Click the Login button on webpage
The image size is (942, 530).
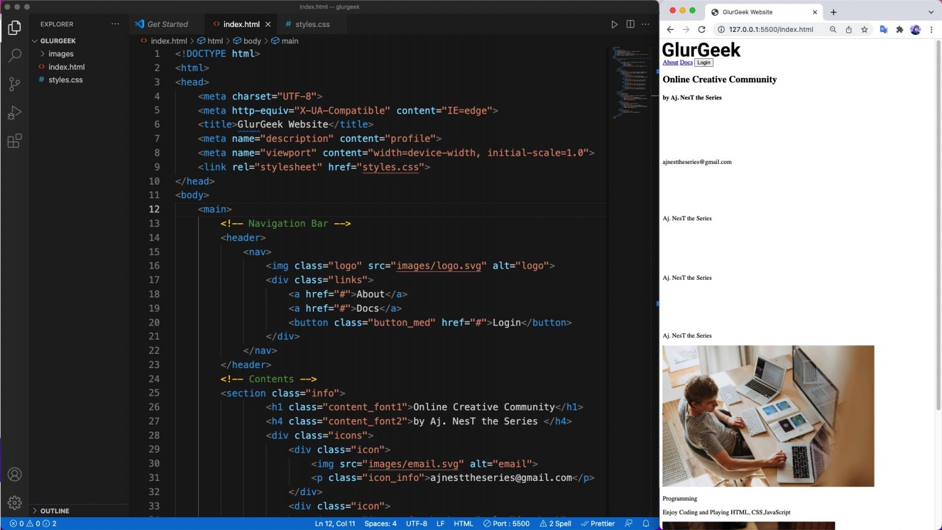tap(704, 63)
